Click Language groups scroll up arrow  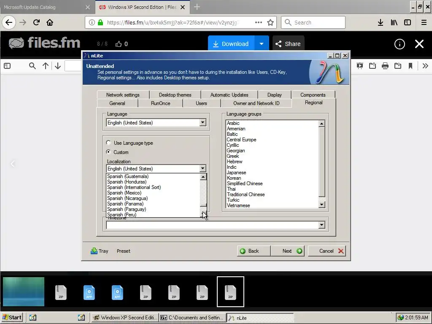(x=321, y=124)
